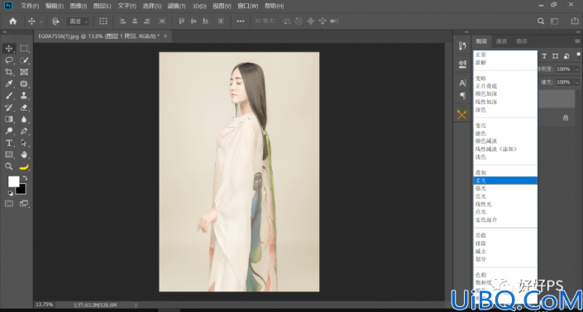Expand the Move tool preset picker arrow
Image resolution: width=583 pixels, height=312 pixels.
41,21
